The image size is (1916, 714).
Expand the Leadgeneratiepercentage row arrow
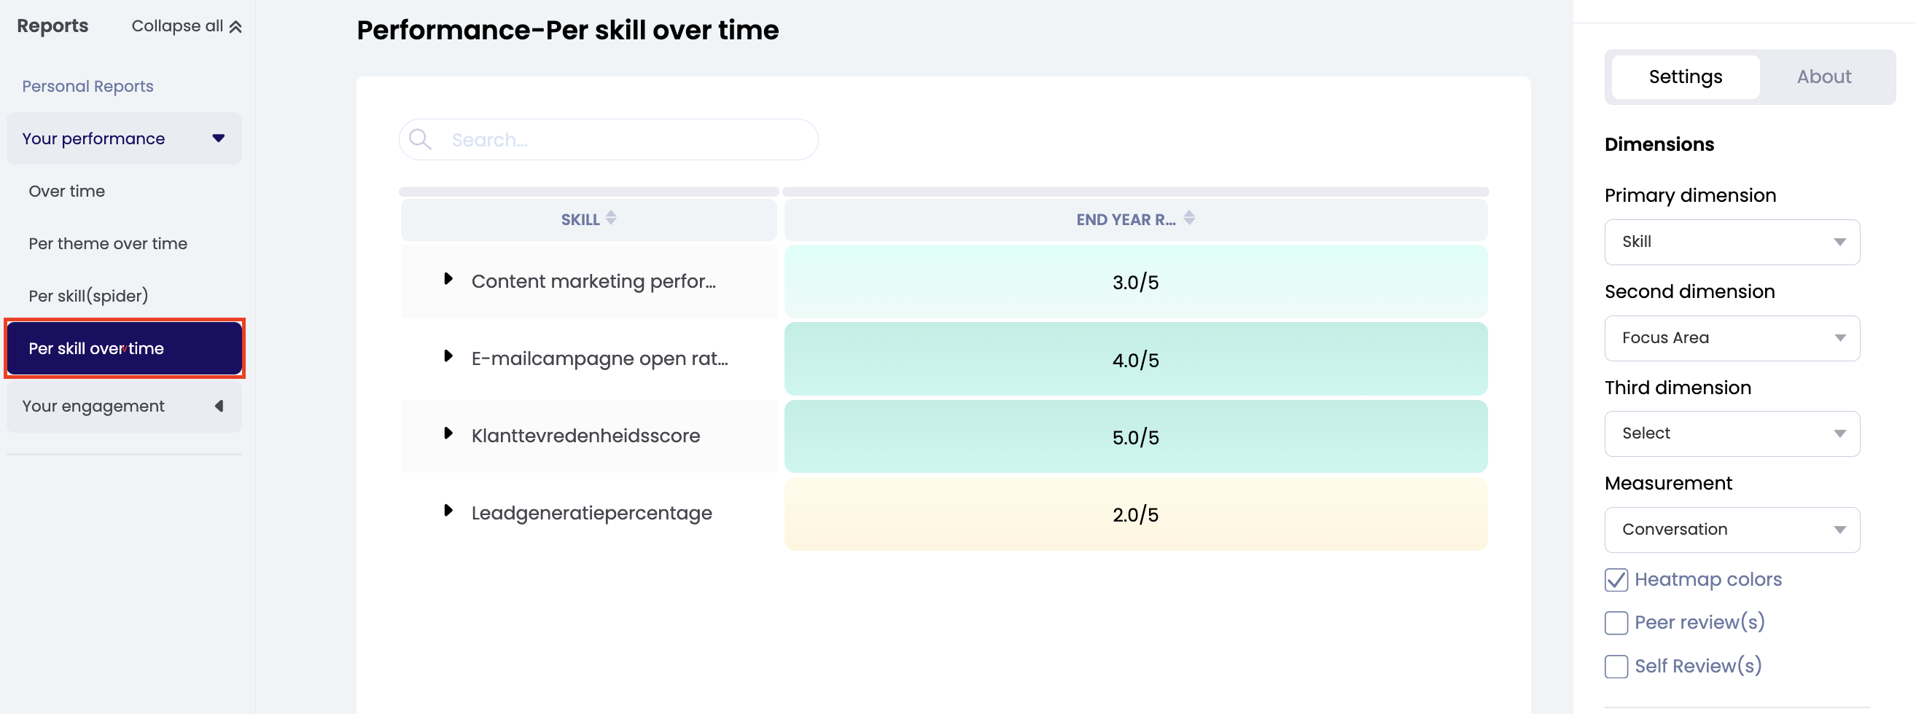coord(448,511)
